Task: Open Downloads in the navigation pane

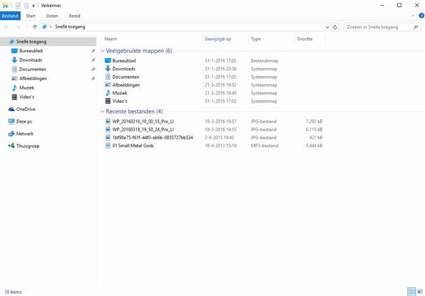Action: point(31,60)
